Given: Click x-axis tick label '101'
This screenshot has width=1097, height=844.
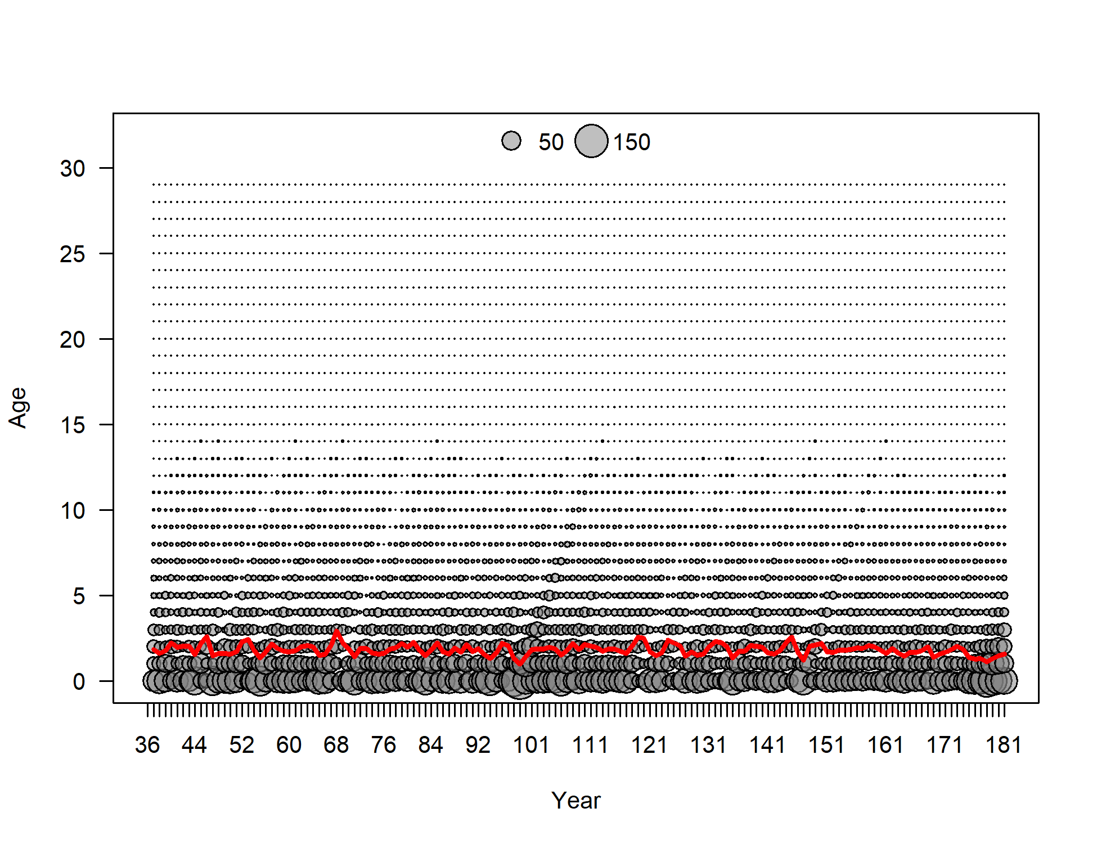Looking at the screenshot, I should pyautogui.click(x=531, y=744).
